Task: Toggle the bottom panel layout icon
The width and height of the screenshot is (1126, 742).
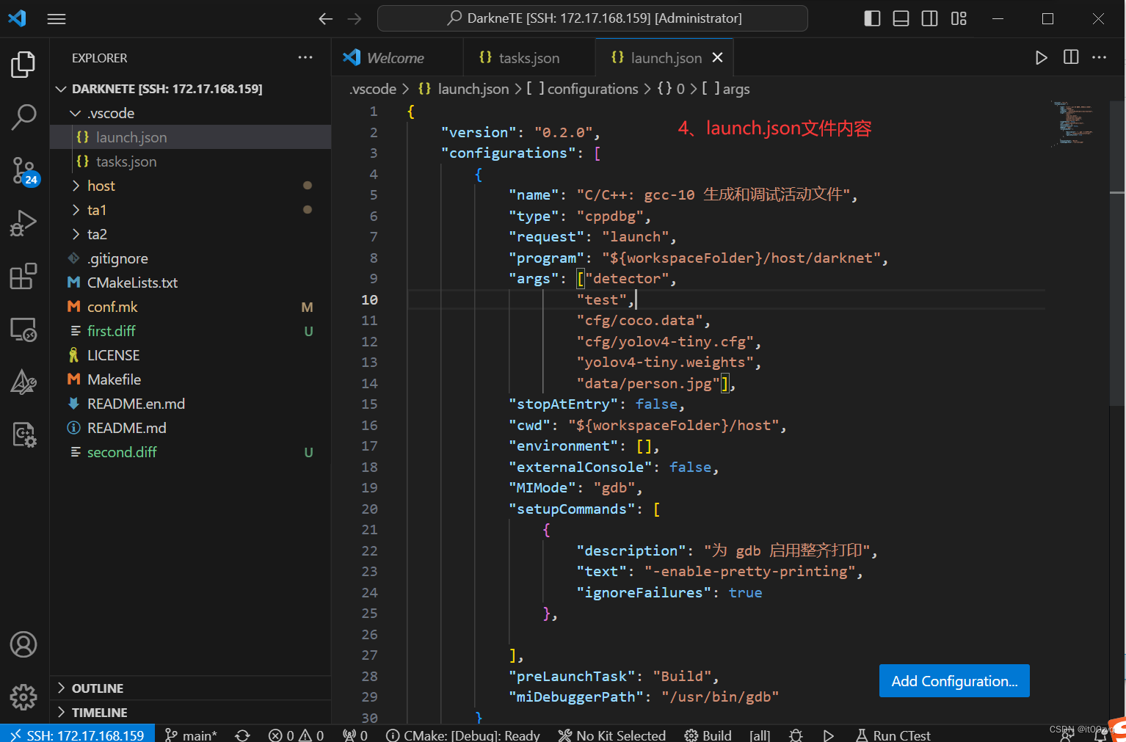Action: point(901,19)
